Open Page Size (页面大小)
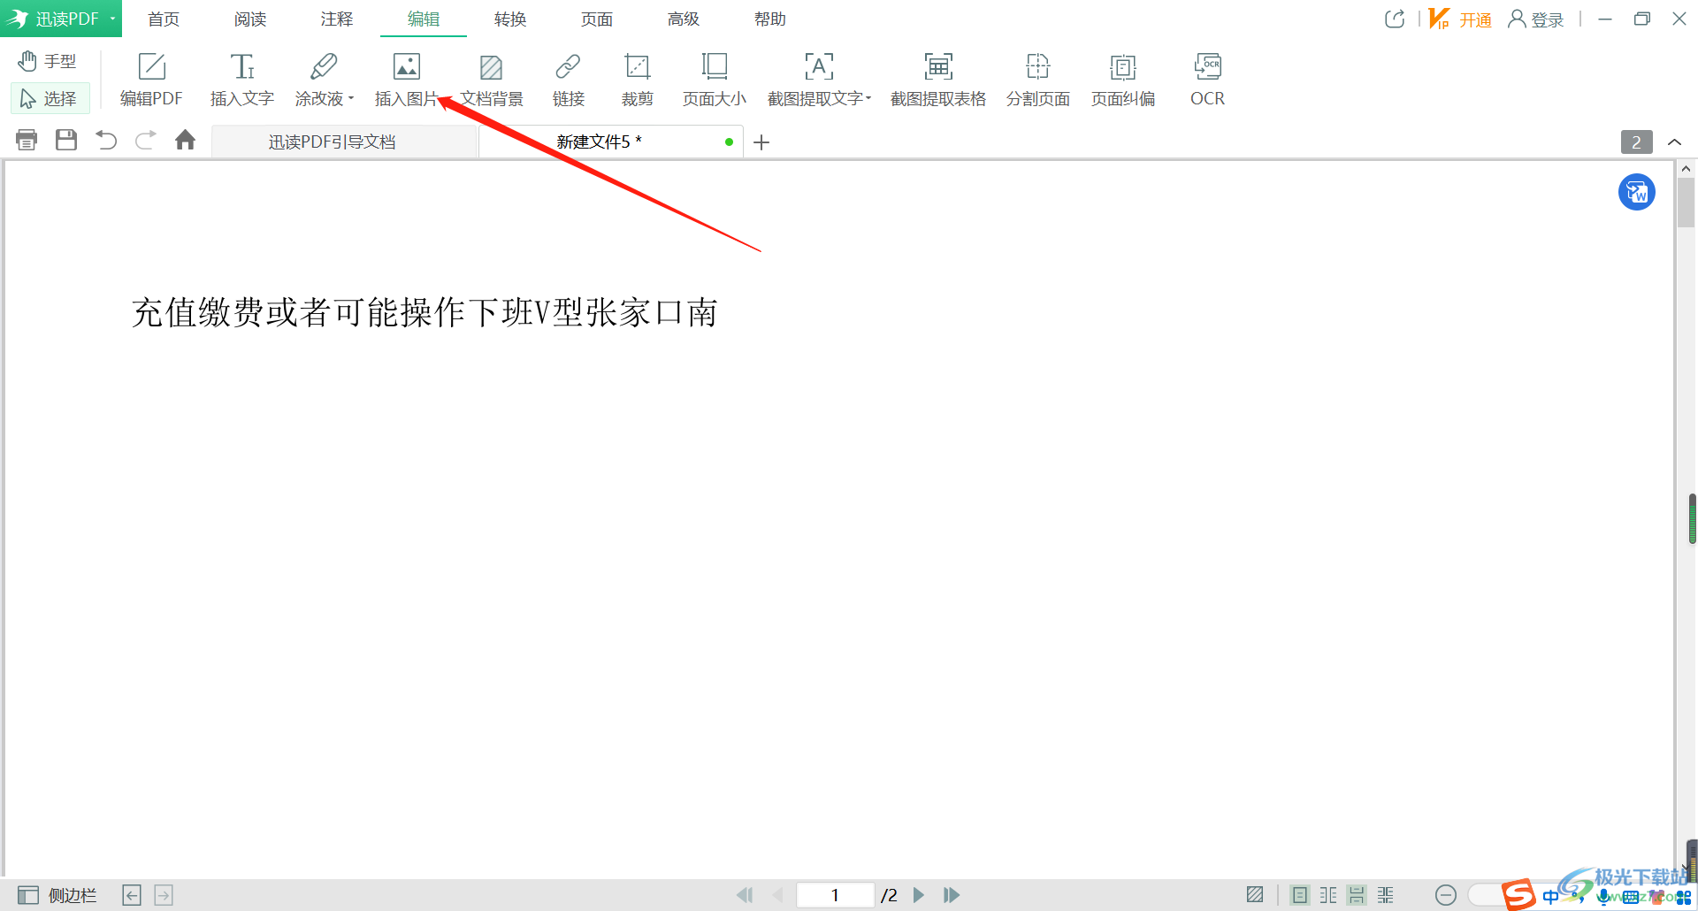This screenshot has height=911, width=1698. coord(715,80)
